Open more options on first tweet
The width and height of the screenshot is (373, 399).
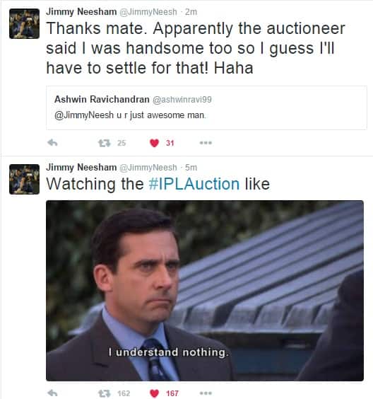click(206, 143)
